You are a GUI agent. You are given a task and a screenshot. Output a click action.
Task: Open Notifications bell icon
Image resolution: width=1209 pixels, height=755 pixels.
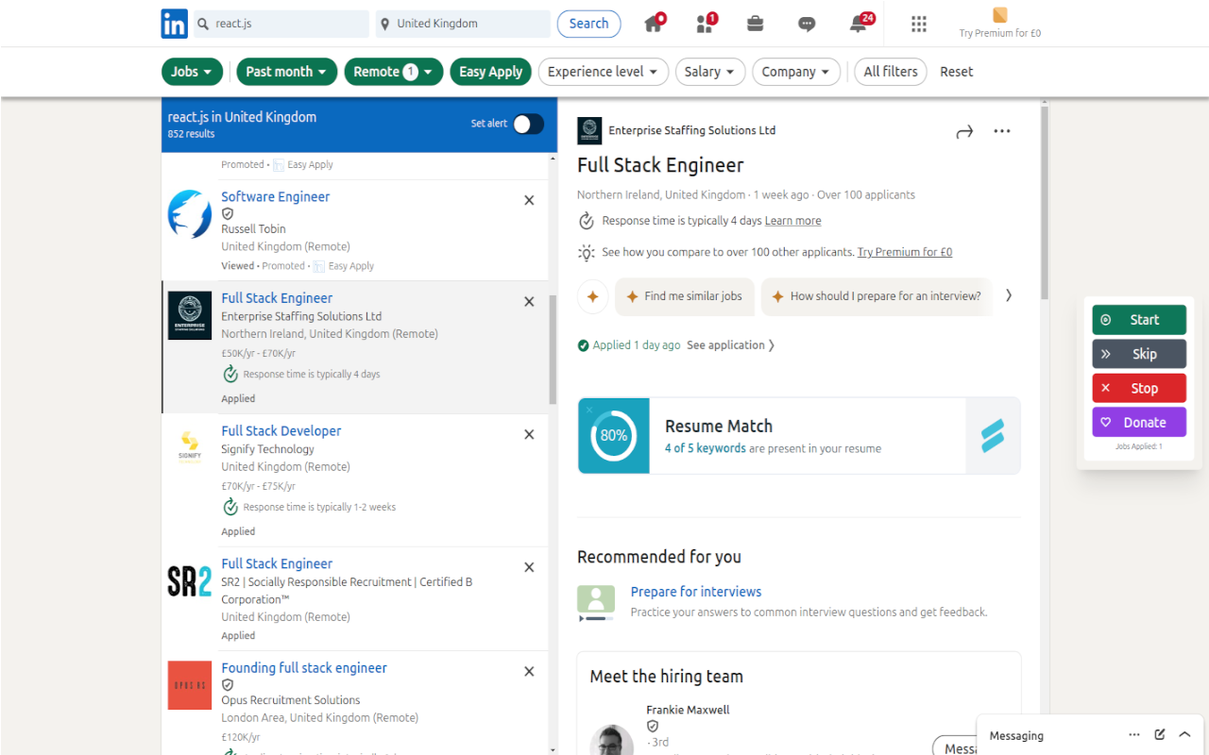pos(858,25)
